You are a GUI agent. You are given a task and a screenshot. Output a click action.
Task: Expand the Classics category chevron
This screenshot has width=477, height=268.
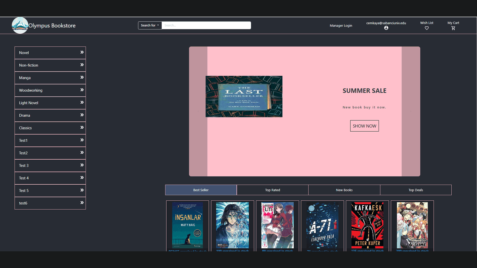(x=82, y=127)
